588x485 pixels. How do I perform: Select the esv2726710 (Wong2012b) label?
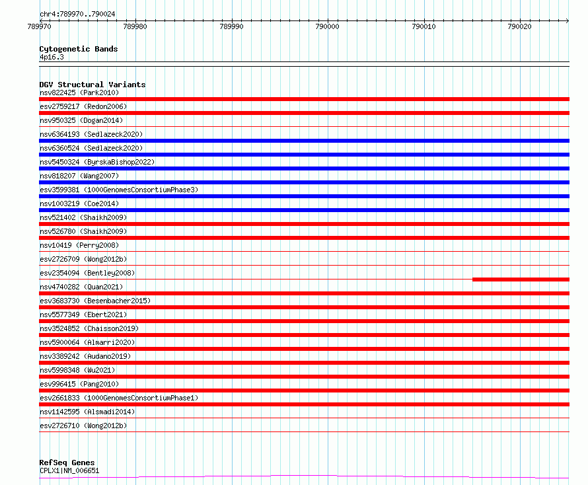pos(83,426)
